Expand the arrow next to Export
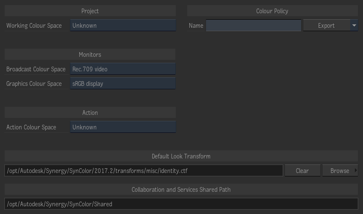Screen dimensions: 363x214 point(354,26)
